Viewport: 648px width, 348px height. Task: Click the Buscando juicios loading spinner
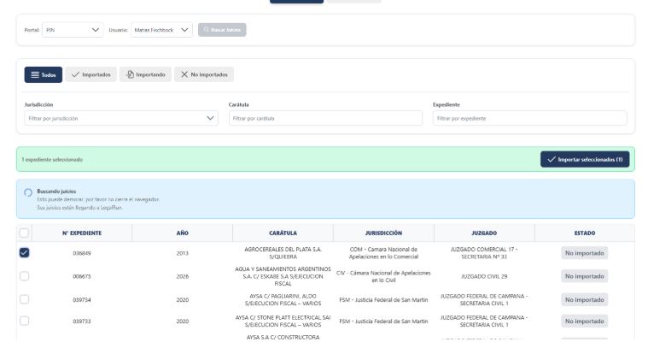[x=28, y=192]
